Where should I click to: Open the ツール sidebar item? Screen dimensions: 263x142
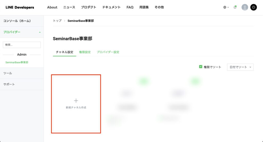pyautogui.click(x=8, y=73)
